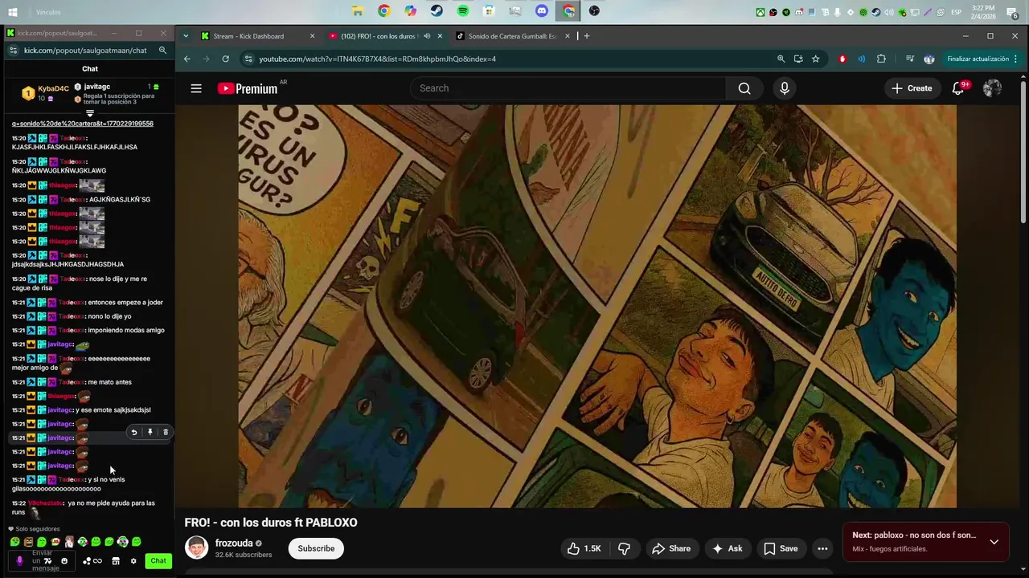The image size is (1029, 578).
Task: Subscribe to the frozouda channel
Action: point(316,548)
